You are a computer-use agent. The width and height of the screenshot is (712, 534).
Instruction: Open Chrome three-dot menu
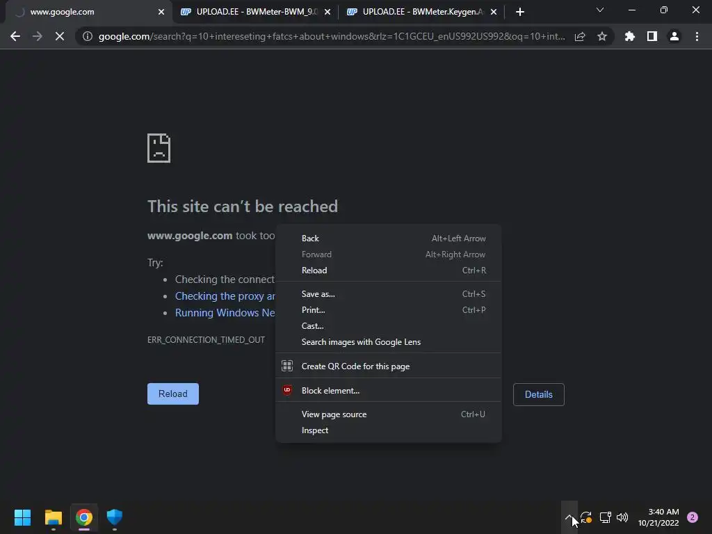click(x=697, y=36)
